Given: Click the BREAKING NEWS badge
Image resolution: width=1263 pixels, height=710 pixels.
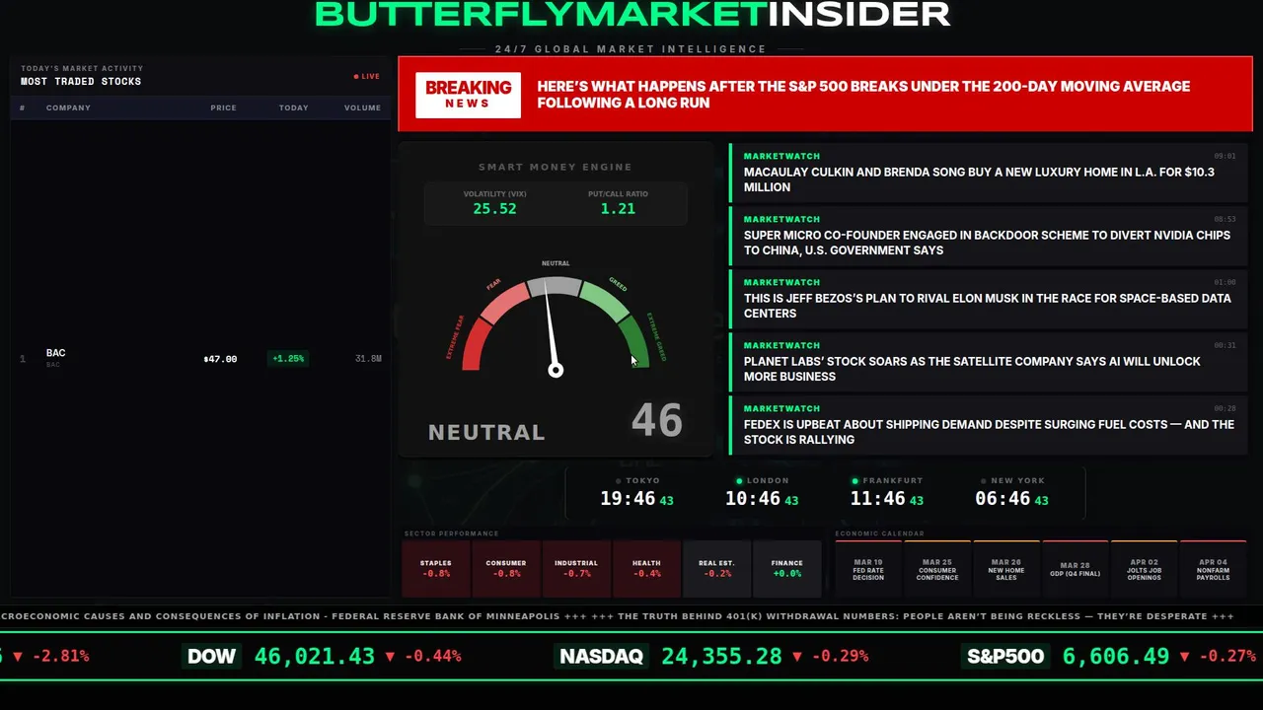Looking at the screenshot, I should (x=468, y=95).
